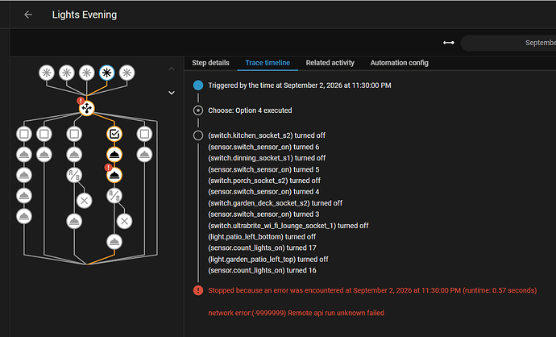Screen dimensions: 556x337
Task: Click '(sensor.switch_sensor_on) turned 5' line
Action: 263,169
